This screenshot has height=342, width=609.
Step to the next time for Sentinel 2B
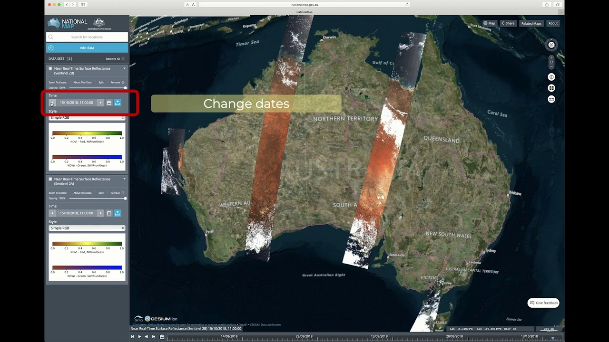[x=100, y=103]
